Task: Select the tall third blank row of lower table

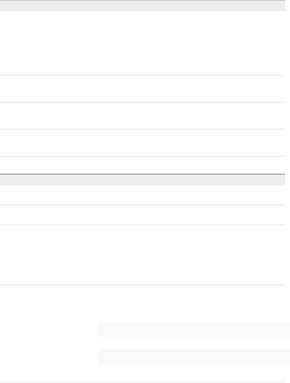Action: coord(143,255)
